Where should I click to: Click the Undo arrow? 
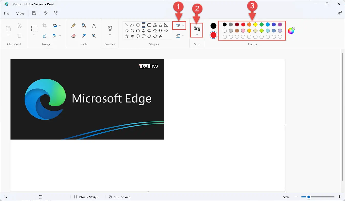(x=46, y=13)
